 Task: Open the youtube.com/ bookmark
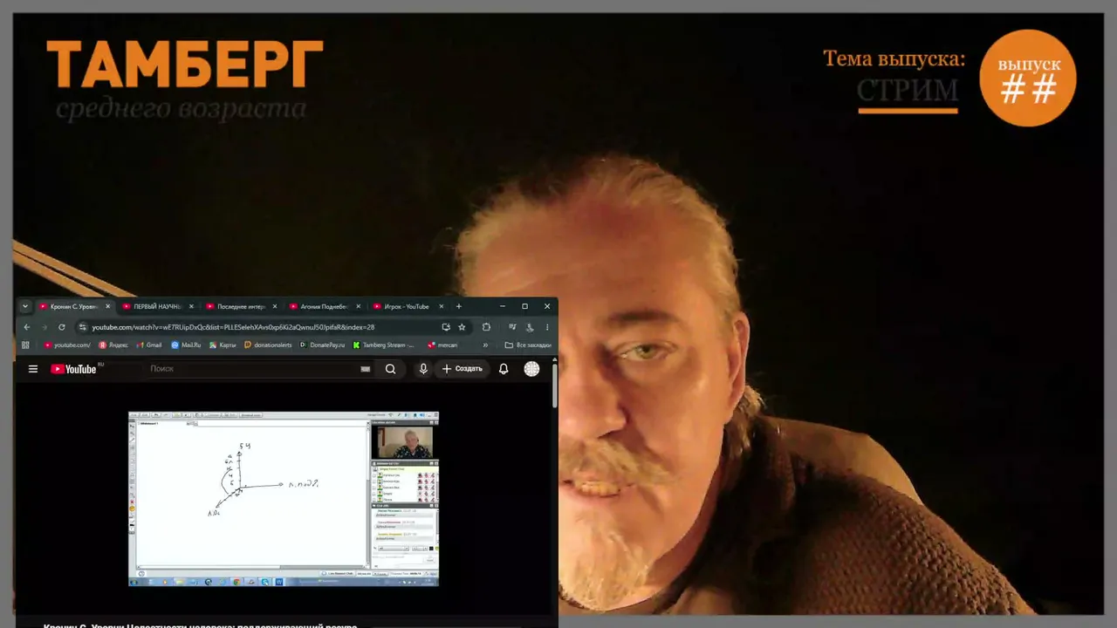67,345
